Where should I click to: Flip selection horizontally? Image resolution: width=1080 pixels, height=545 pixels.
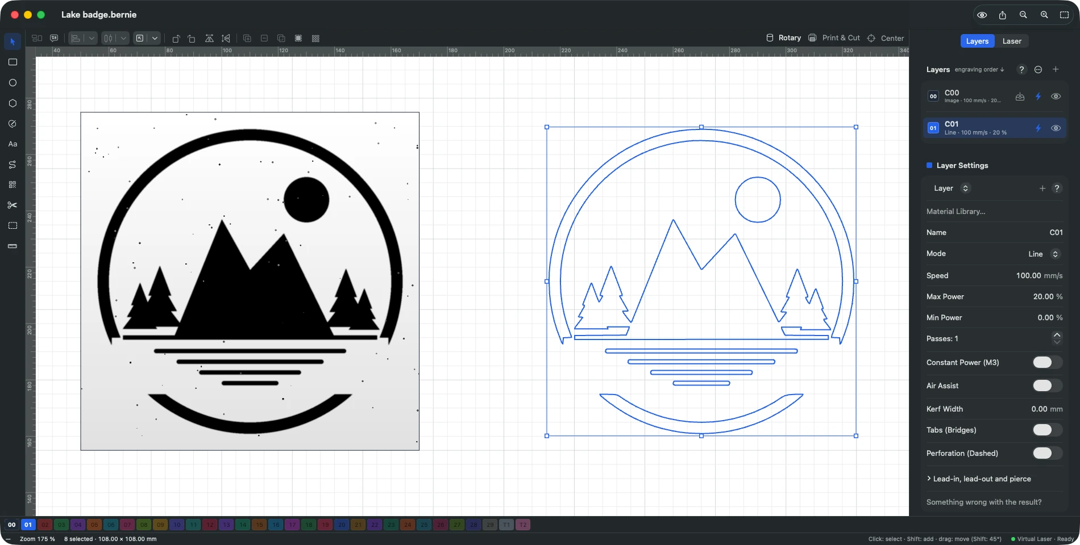tap(209, 38)
